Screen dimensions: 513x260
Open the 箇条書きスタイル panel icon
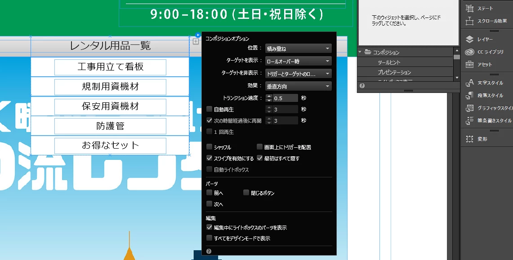coord(469,120)
